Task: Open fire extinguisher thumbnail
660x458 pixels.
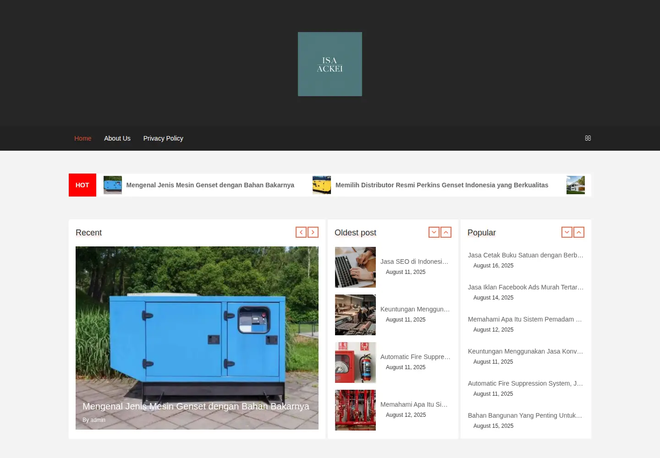Action: [356, 363]
